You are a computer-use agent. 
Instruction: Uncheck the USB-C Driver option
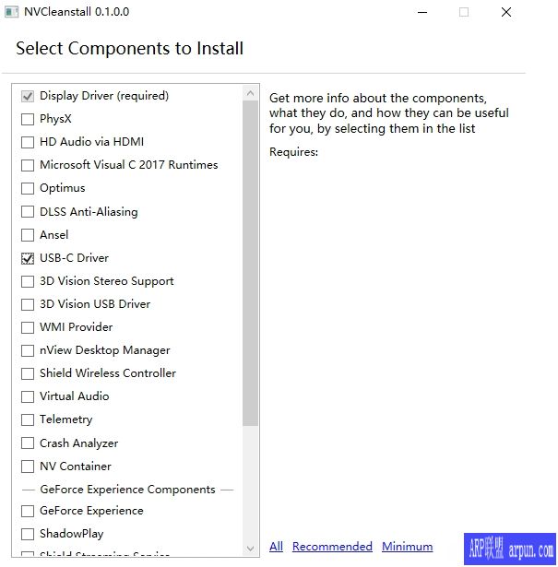click(28, 258)
